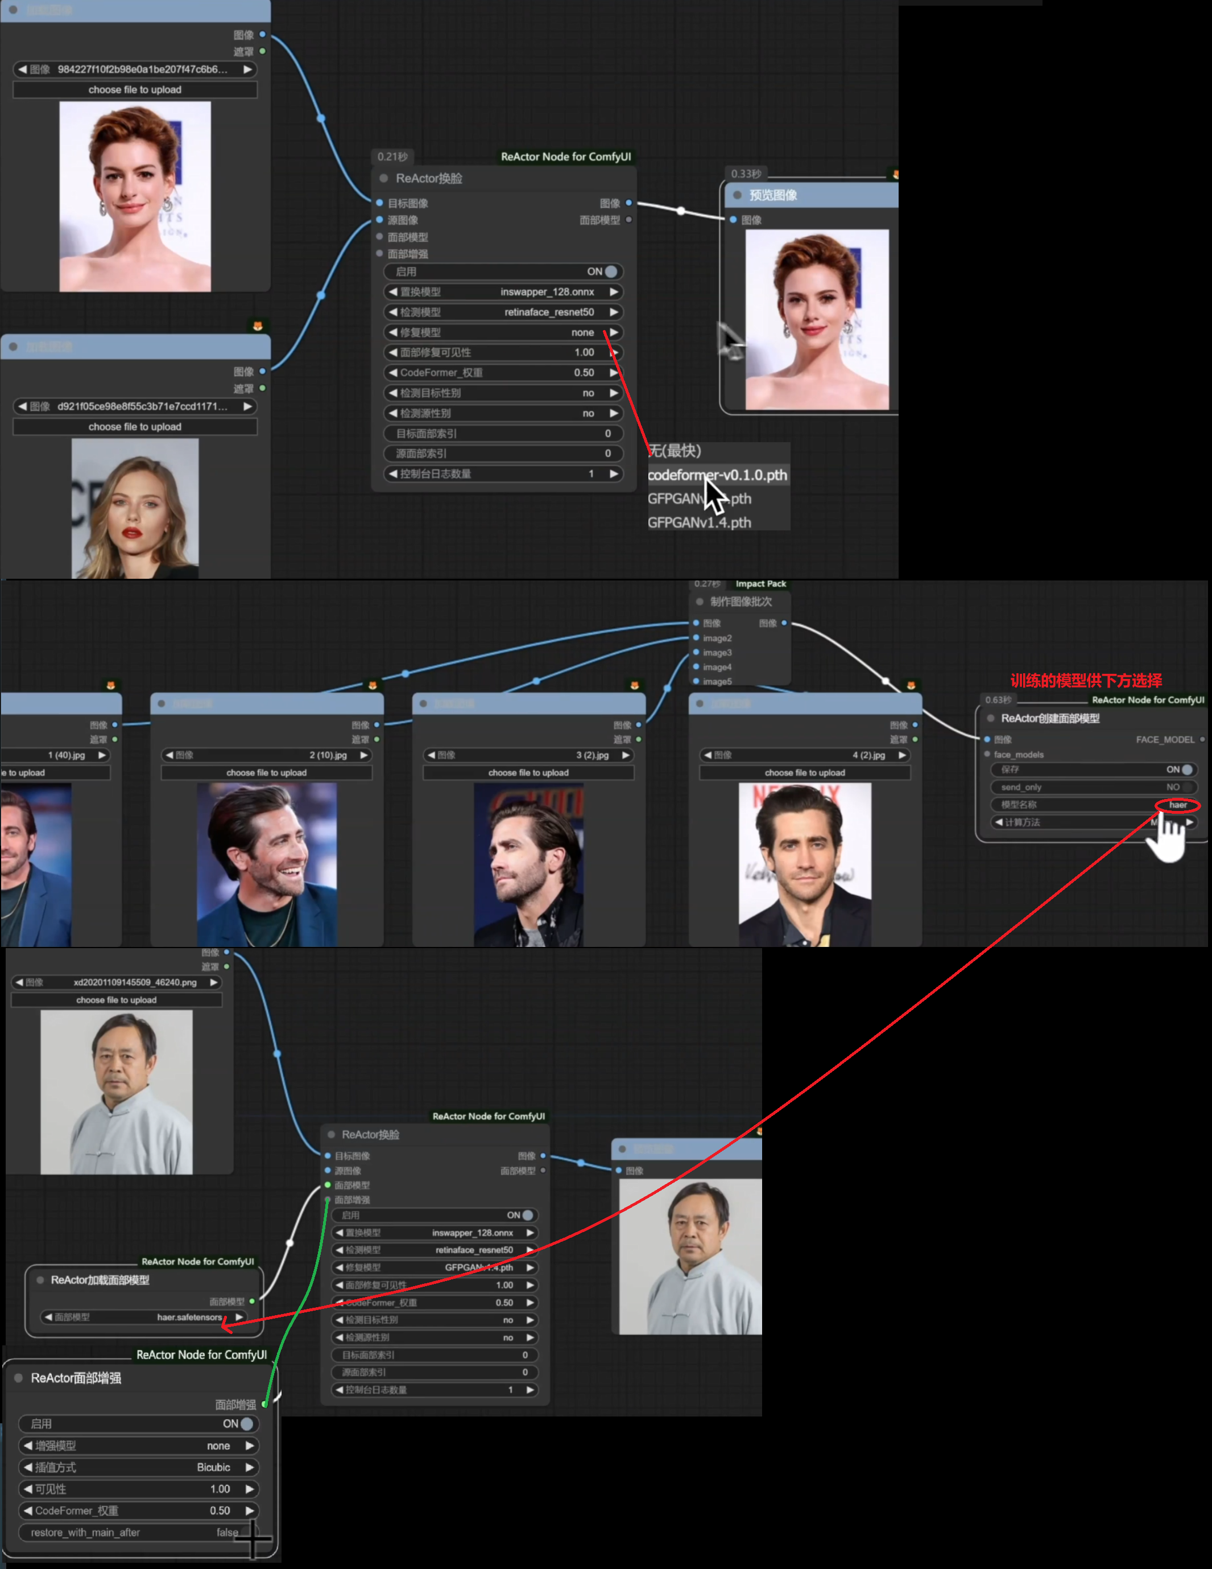Viewport: 1212px width, 1569px height.
Task: Select codeformer-v0.1.0.pth from list
Action: click(x=717, y=475)
